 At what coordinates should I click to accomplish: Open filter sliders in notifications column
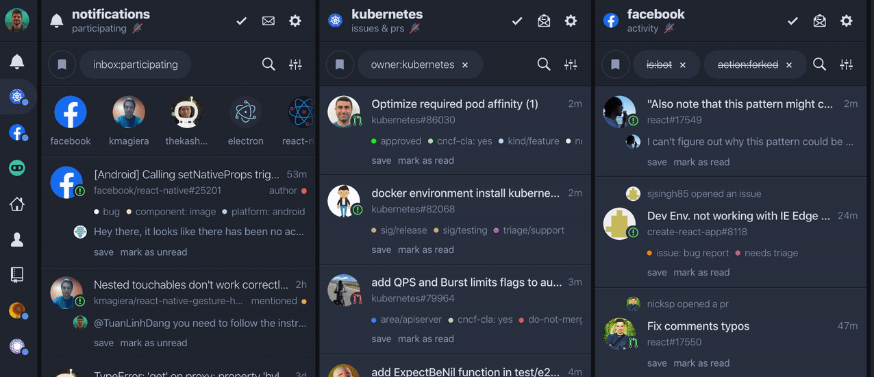[295, 64]
